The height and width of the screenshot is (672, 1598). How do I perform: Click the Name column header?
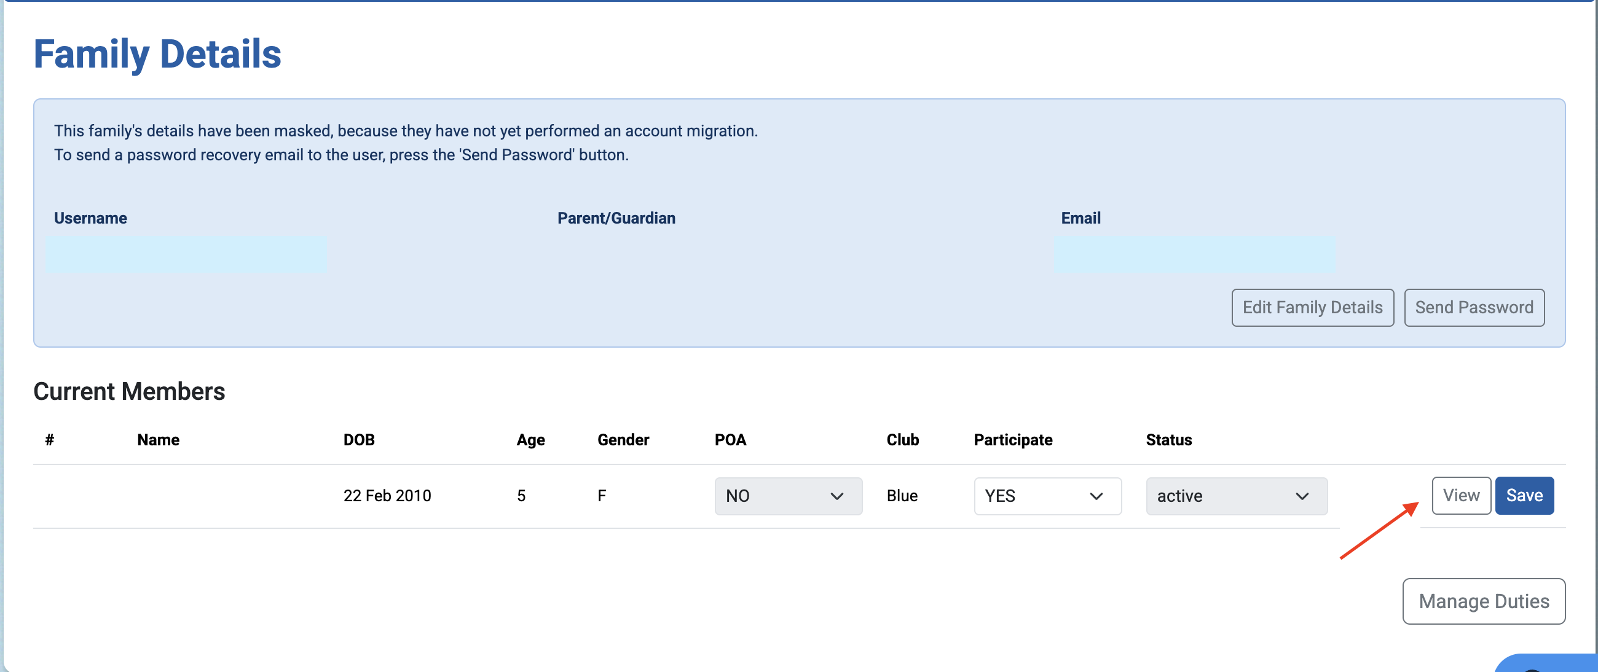158,440
